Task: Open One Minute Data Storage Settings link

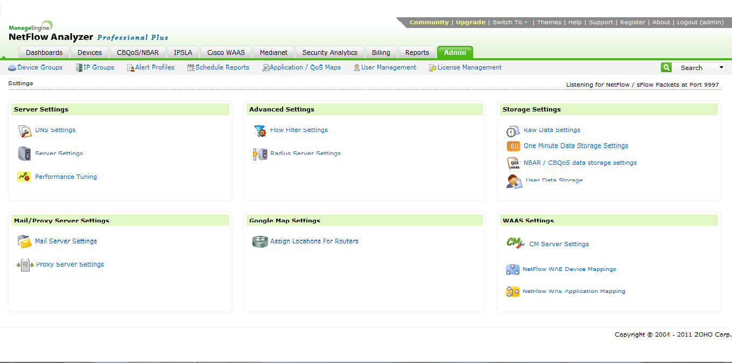Action: [576, 146]
